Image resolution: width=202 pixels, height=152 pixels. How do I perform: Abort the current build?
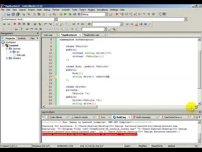(x=79, y=14)
